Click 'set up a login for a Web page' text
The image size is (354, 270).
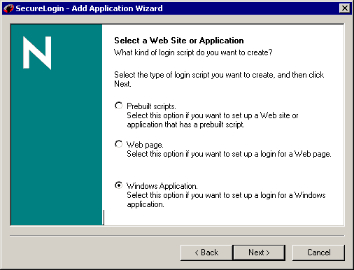coord(281,154)
